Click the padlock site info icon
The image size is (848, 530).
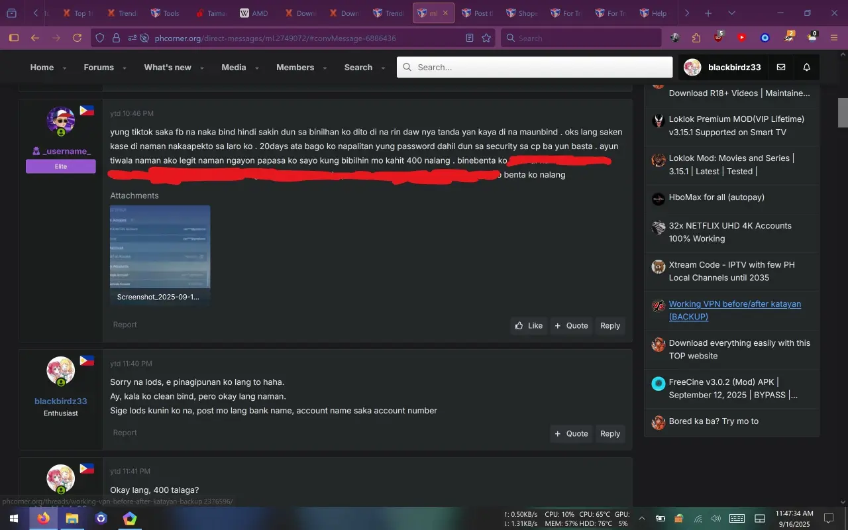[116, 38]
